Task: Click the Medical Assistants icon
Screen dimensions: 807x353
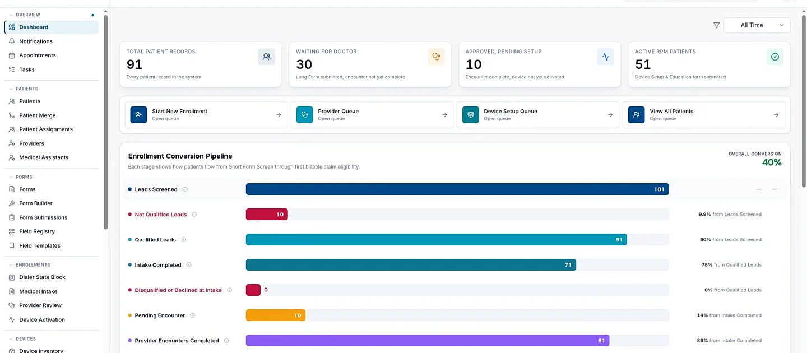Action: 12,157
